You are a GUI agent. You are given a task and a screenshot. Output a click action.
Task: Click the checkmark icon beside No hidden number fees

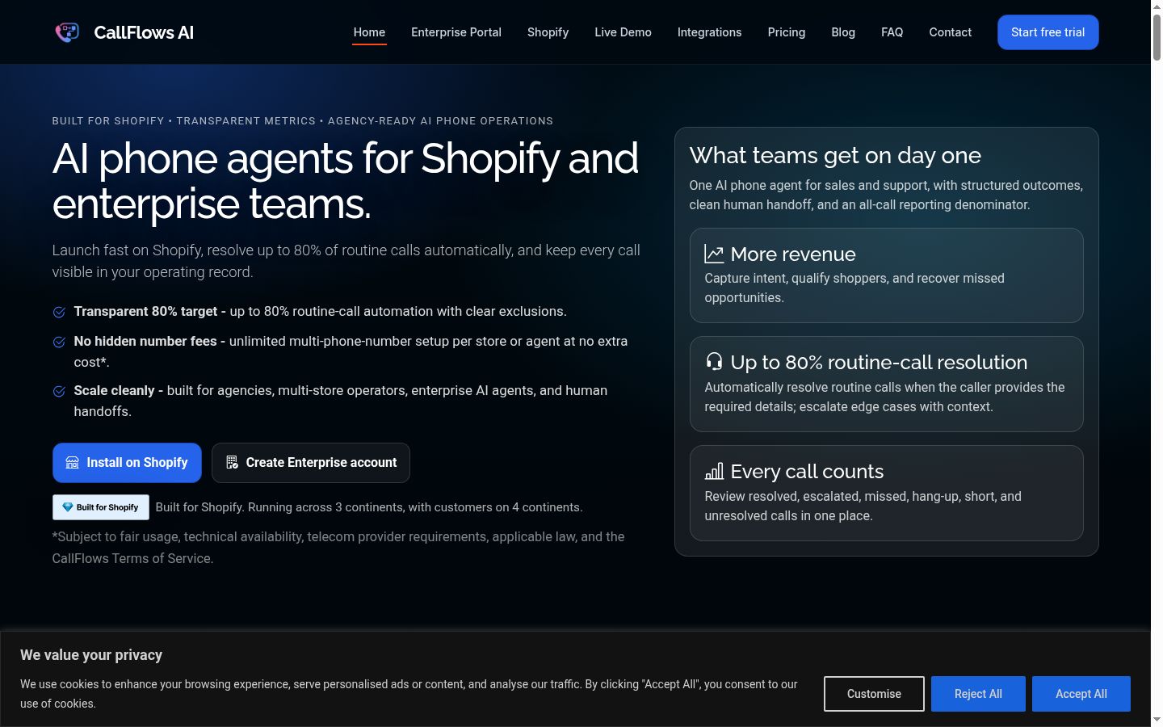tap(59, 342)
